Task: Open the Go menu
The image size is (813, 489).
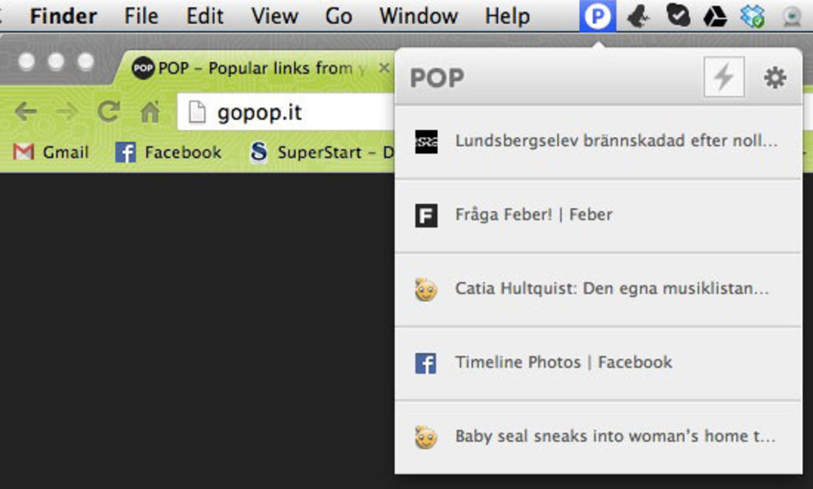Action: 339,17
